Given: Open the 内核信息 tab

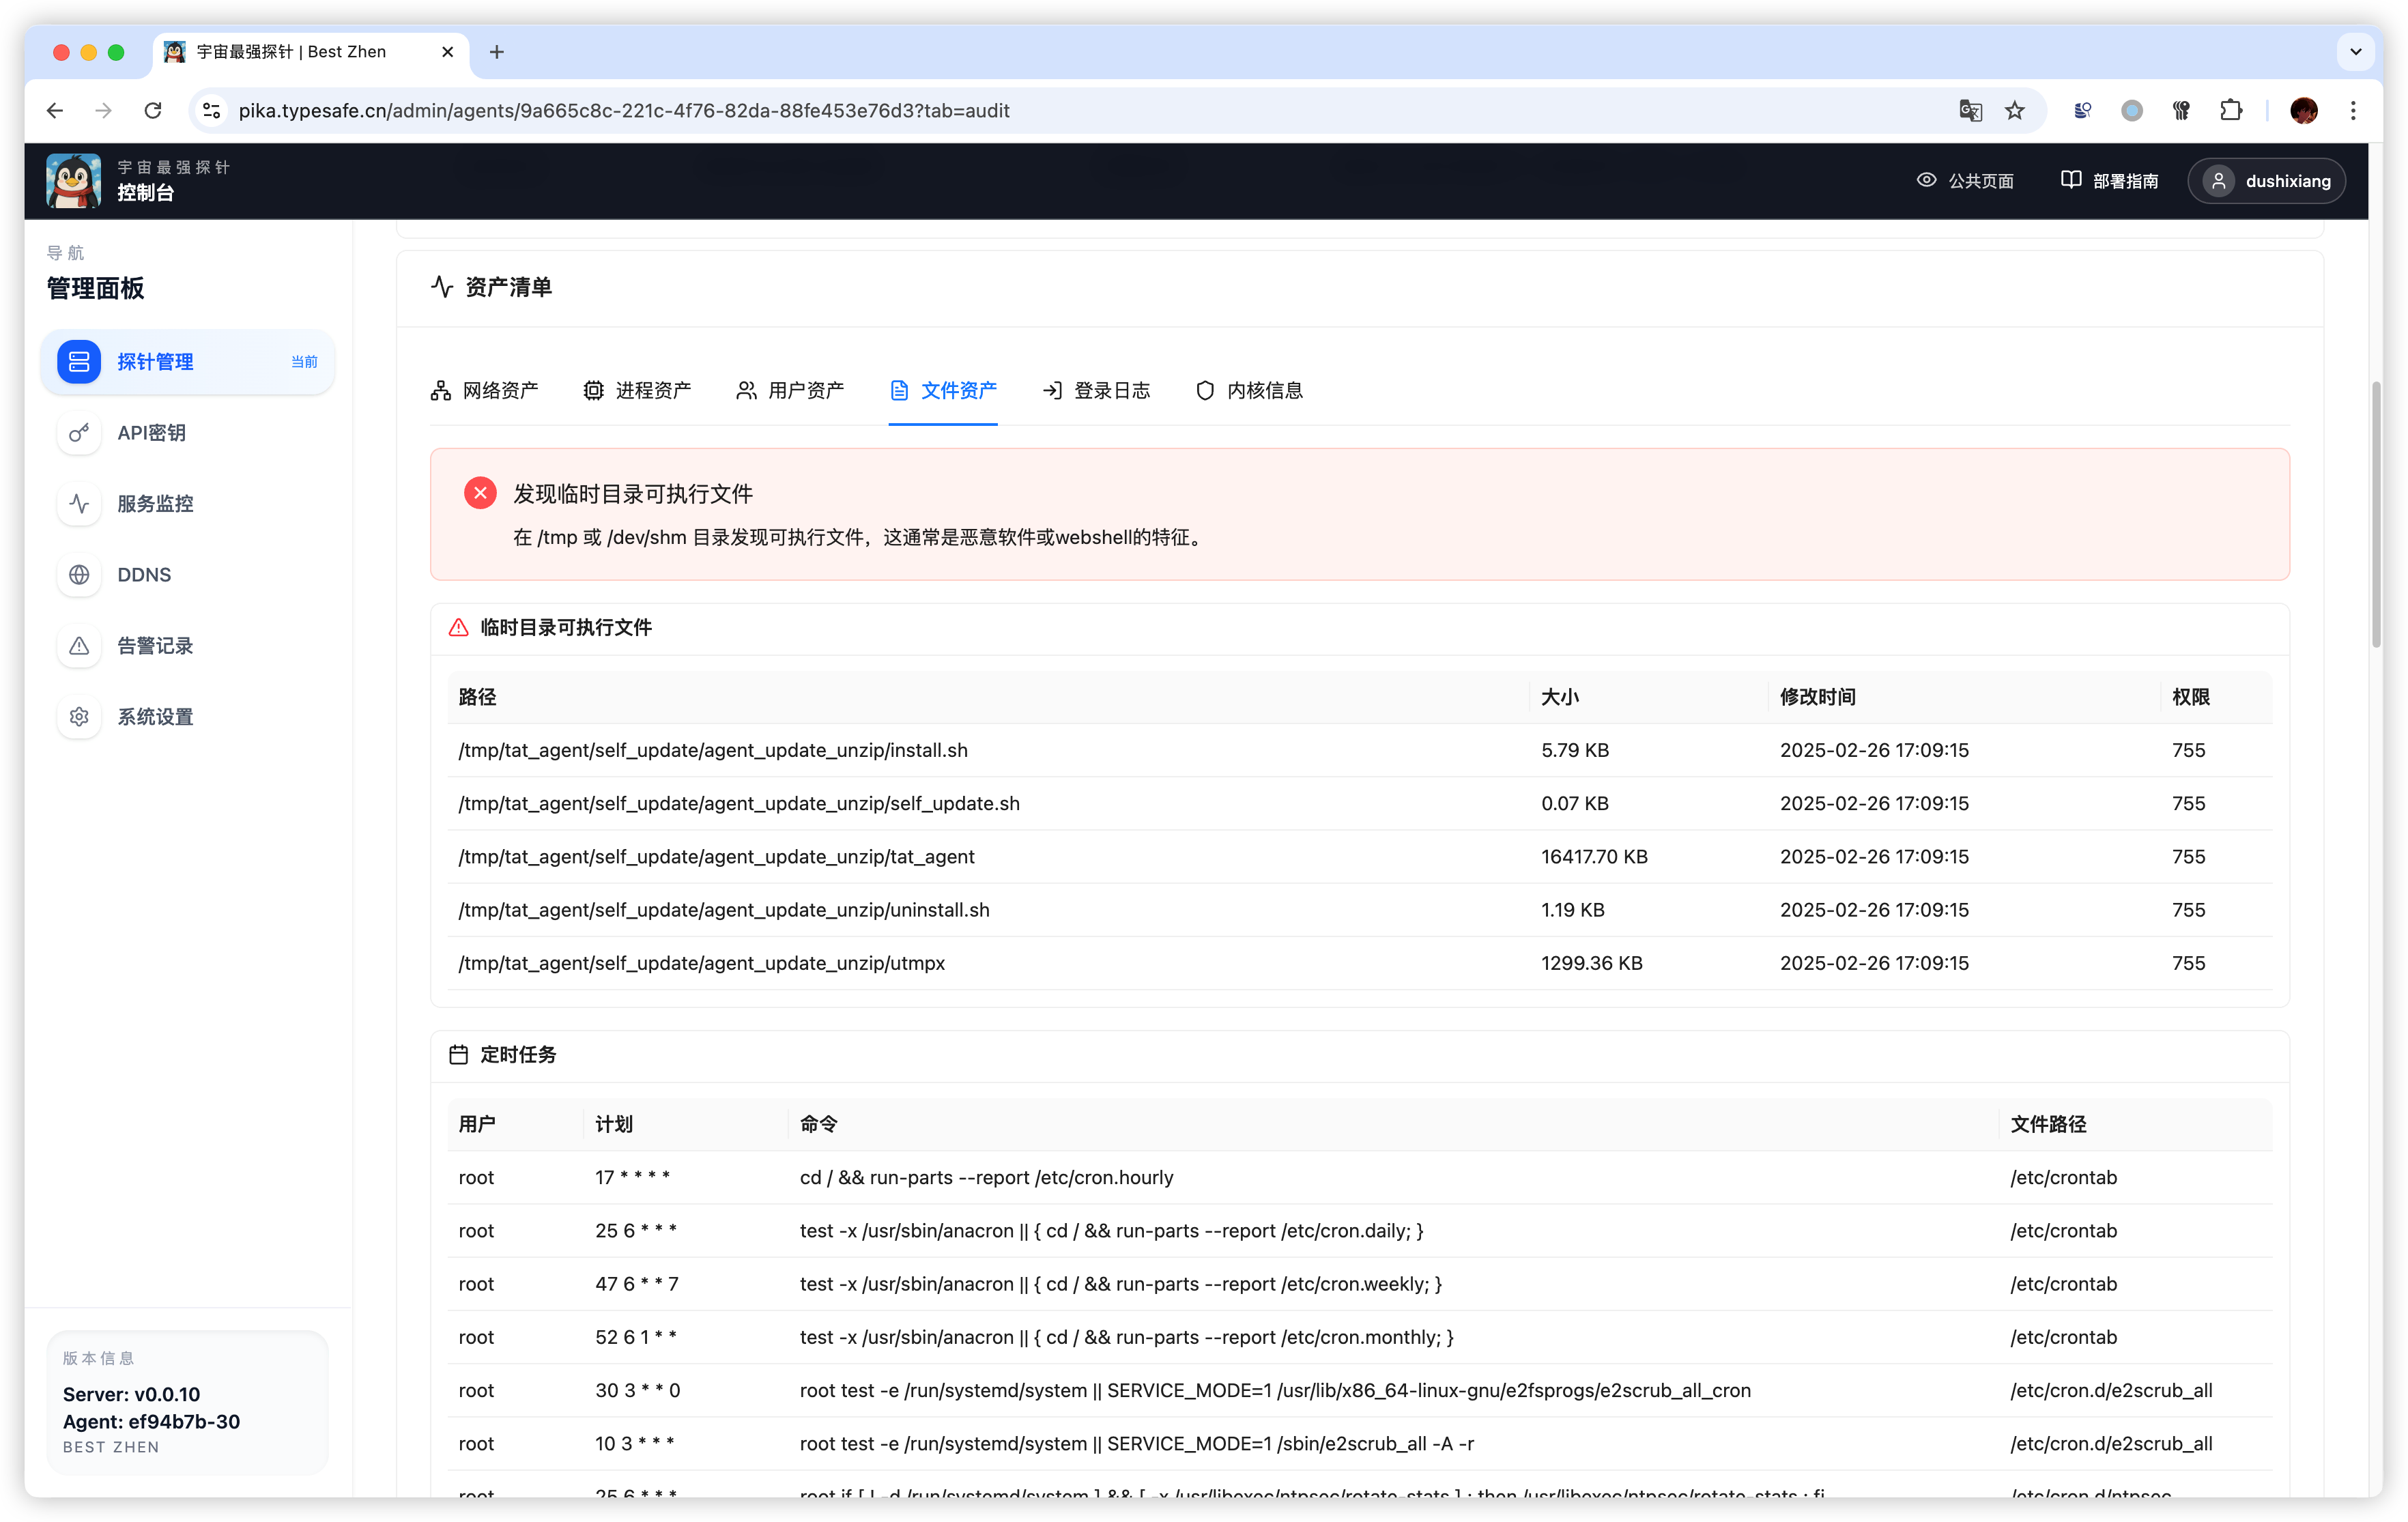Looking at the screenshot, I should 1249,390.
